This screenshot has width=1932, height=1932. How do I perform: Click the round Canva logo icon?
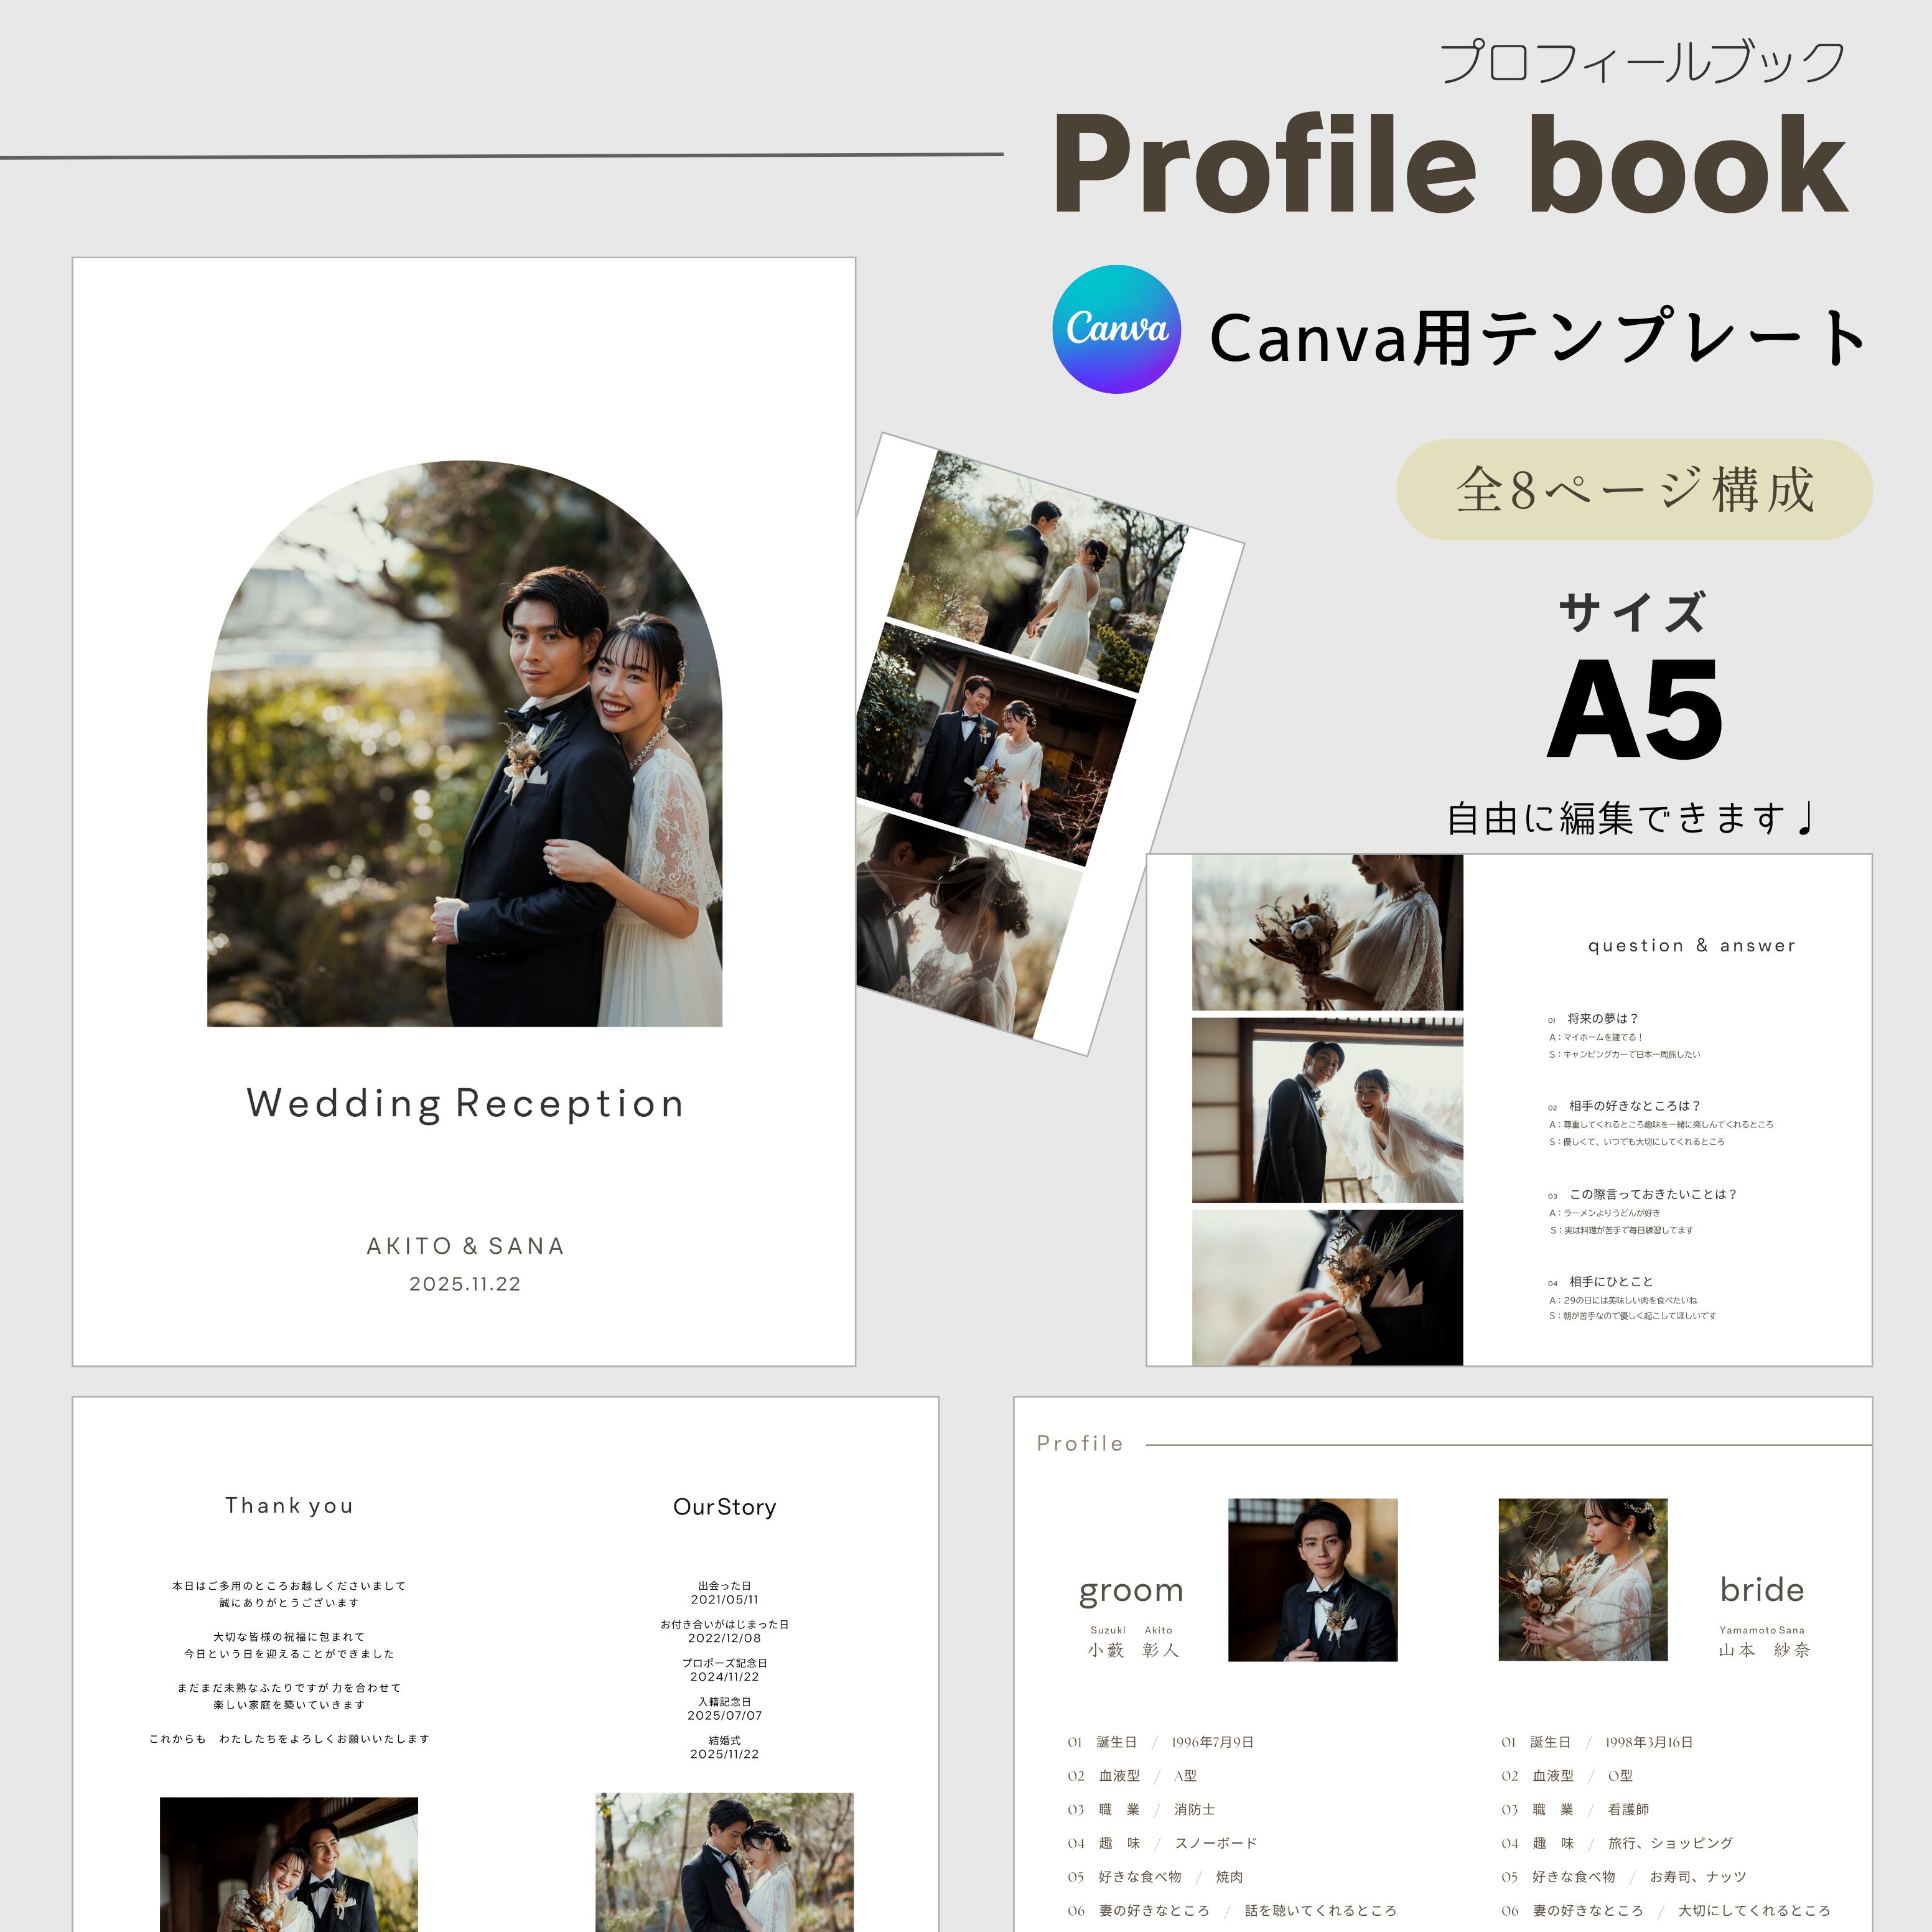[x=1116, y=329]
